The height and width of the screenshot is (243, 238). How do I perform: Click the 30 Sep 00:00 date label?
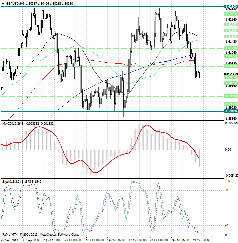[x=31, y=240]
